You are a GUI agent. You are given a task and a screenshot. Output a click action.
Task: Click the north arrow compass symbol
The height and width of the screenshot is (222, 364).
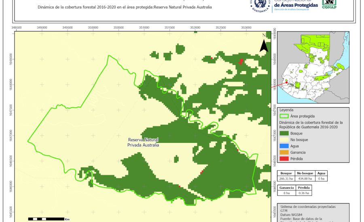pos(264,44)
